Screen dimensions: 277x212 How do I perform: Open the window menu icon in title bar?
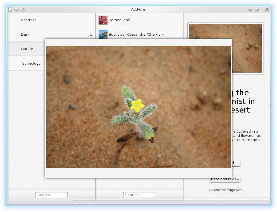tap(10, 9)
